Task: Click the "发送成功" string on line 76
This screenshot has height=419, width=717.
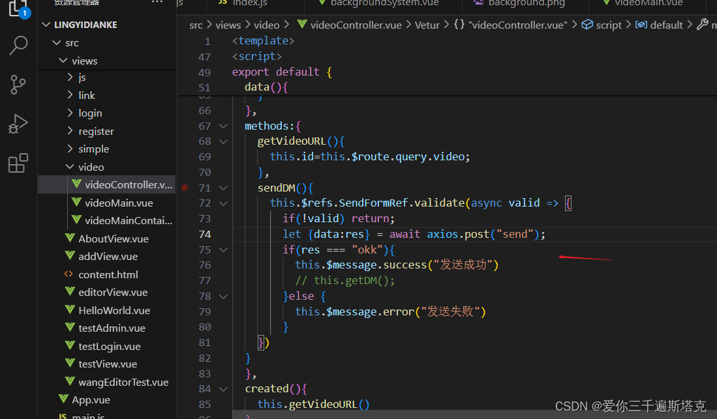Action: (463, 265)
